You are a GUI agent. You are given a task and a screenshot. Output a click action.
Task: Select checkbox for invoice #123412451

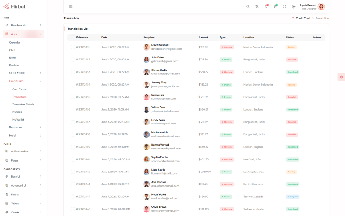tap(72, 48)
